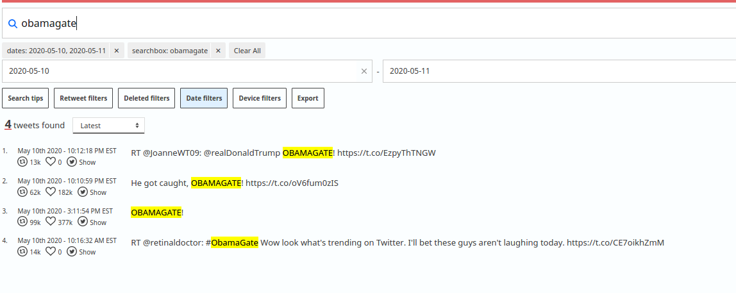The width and height of the screenshot is (736, 293).
Task: Click tweet text 'He got caught, OBAMAGATE!'
Action: point(187,183)
